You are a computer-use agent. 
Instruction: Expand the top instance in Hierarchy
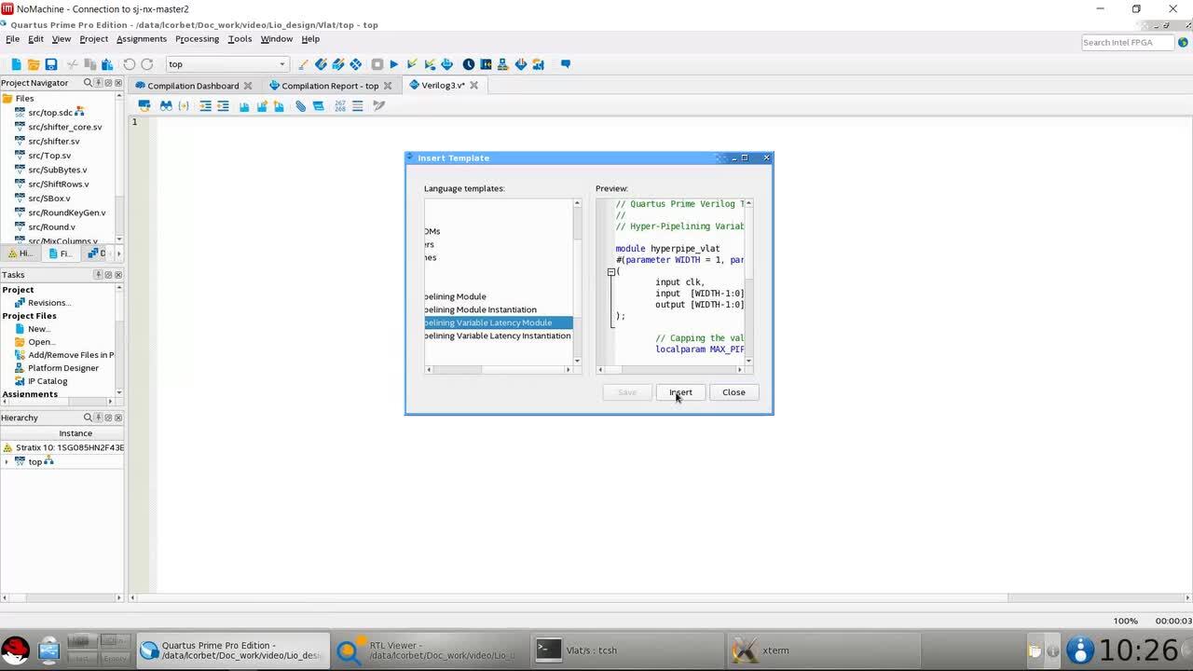7,462
